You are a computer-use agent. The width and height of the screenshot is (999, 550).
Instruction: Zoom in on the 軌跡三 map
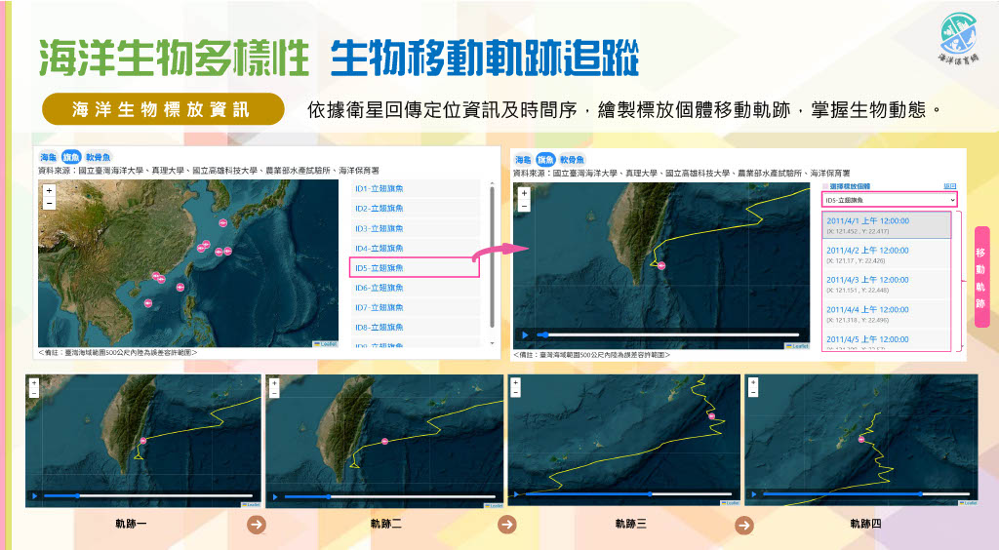[x=515, y=382]
